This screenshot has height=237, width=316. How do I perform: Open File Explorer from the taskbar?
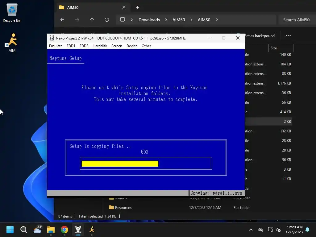tap(51, 230)
